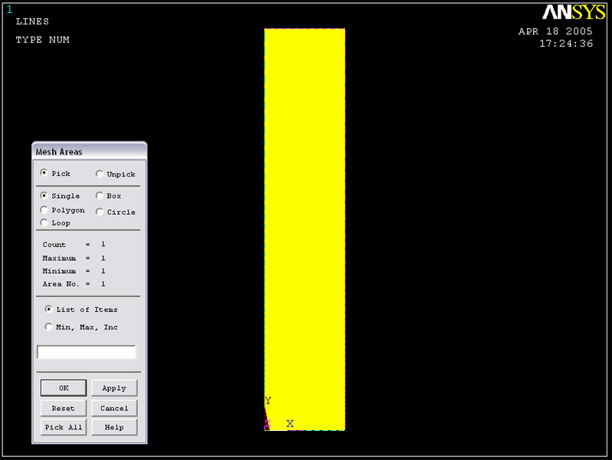Open Help for Mesh Areas
This screenshot has width=612, height=460.
[x=114, y=427]
